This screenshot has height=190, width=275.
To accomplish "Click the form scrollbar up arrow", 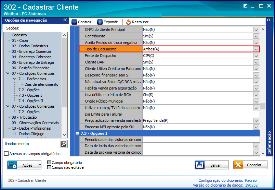I will (263, 29).
